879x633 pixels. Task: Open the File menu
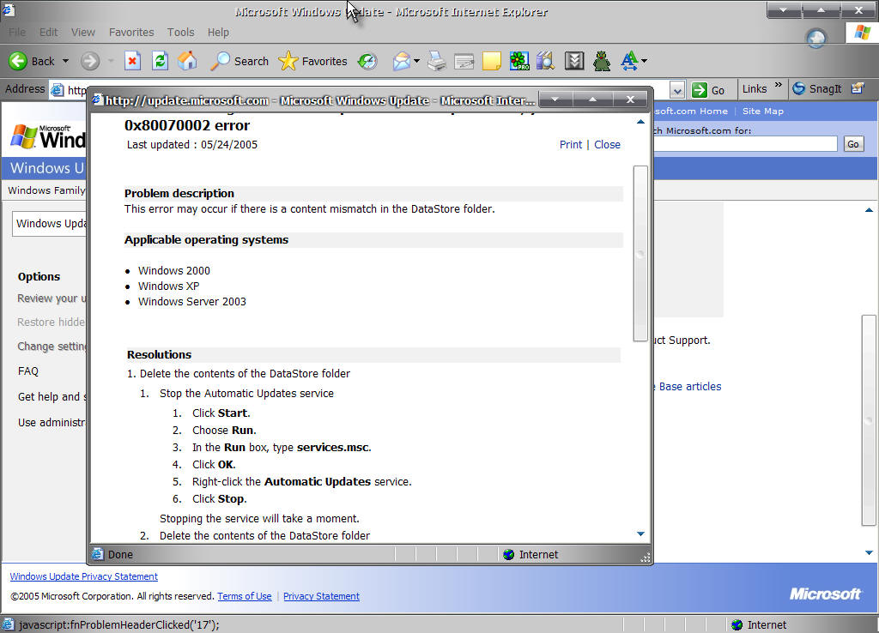pyautogui.click(x=17, y=33)
